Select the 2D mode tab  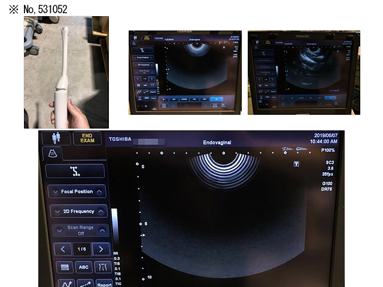(x=53, y=154)
